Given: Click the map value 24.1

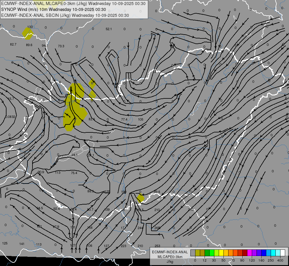Looking at the screenshot, I should point(74,155).
